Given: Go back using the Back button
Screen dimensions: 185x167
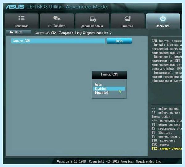Looking at the screenshot, I should (18, 32).
